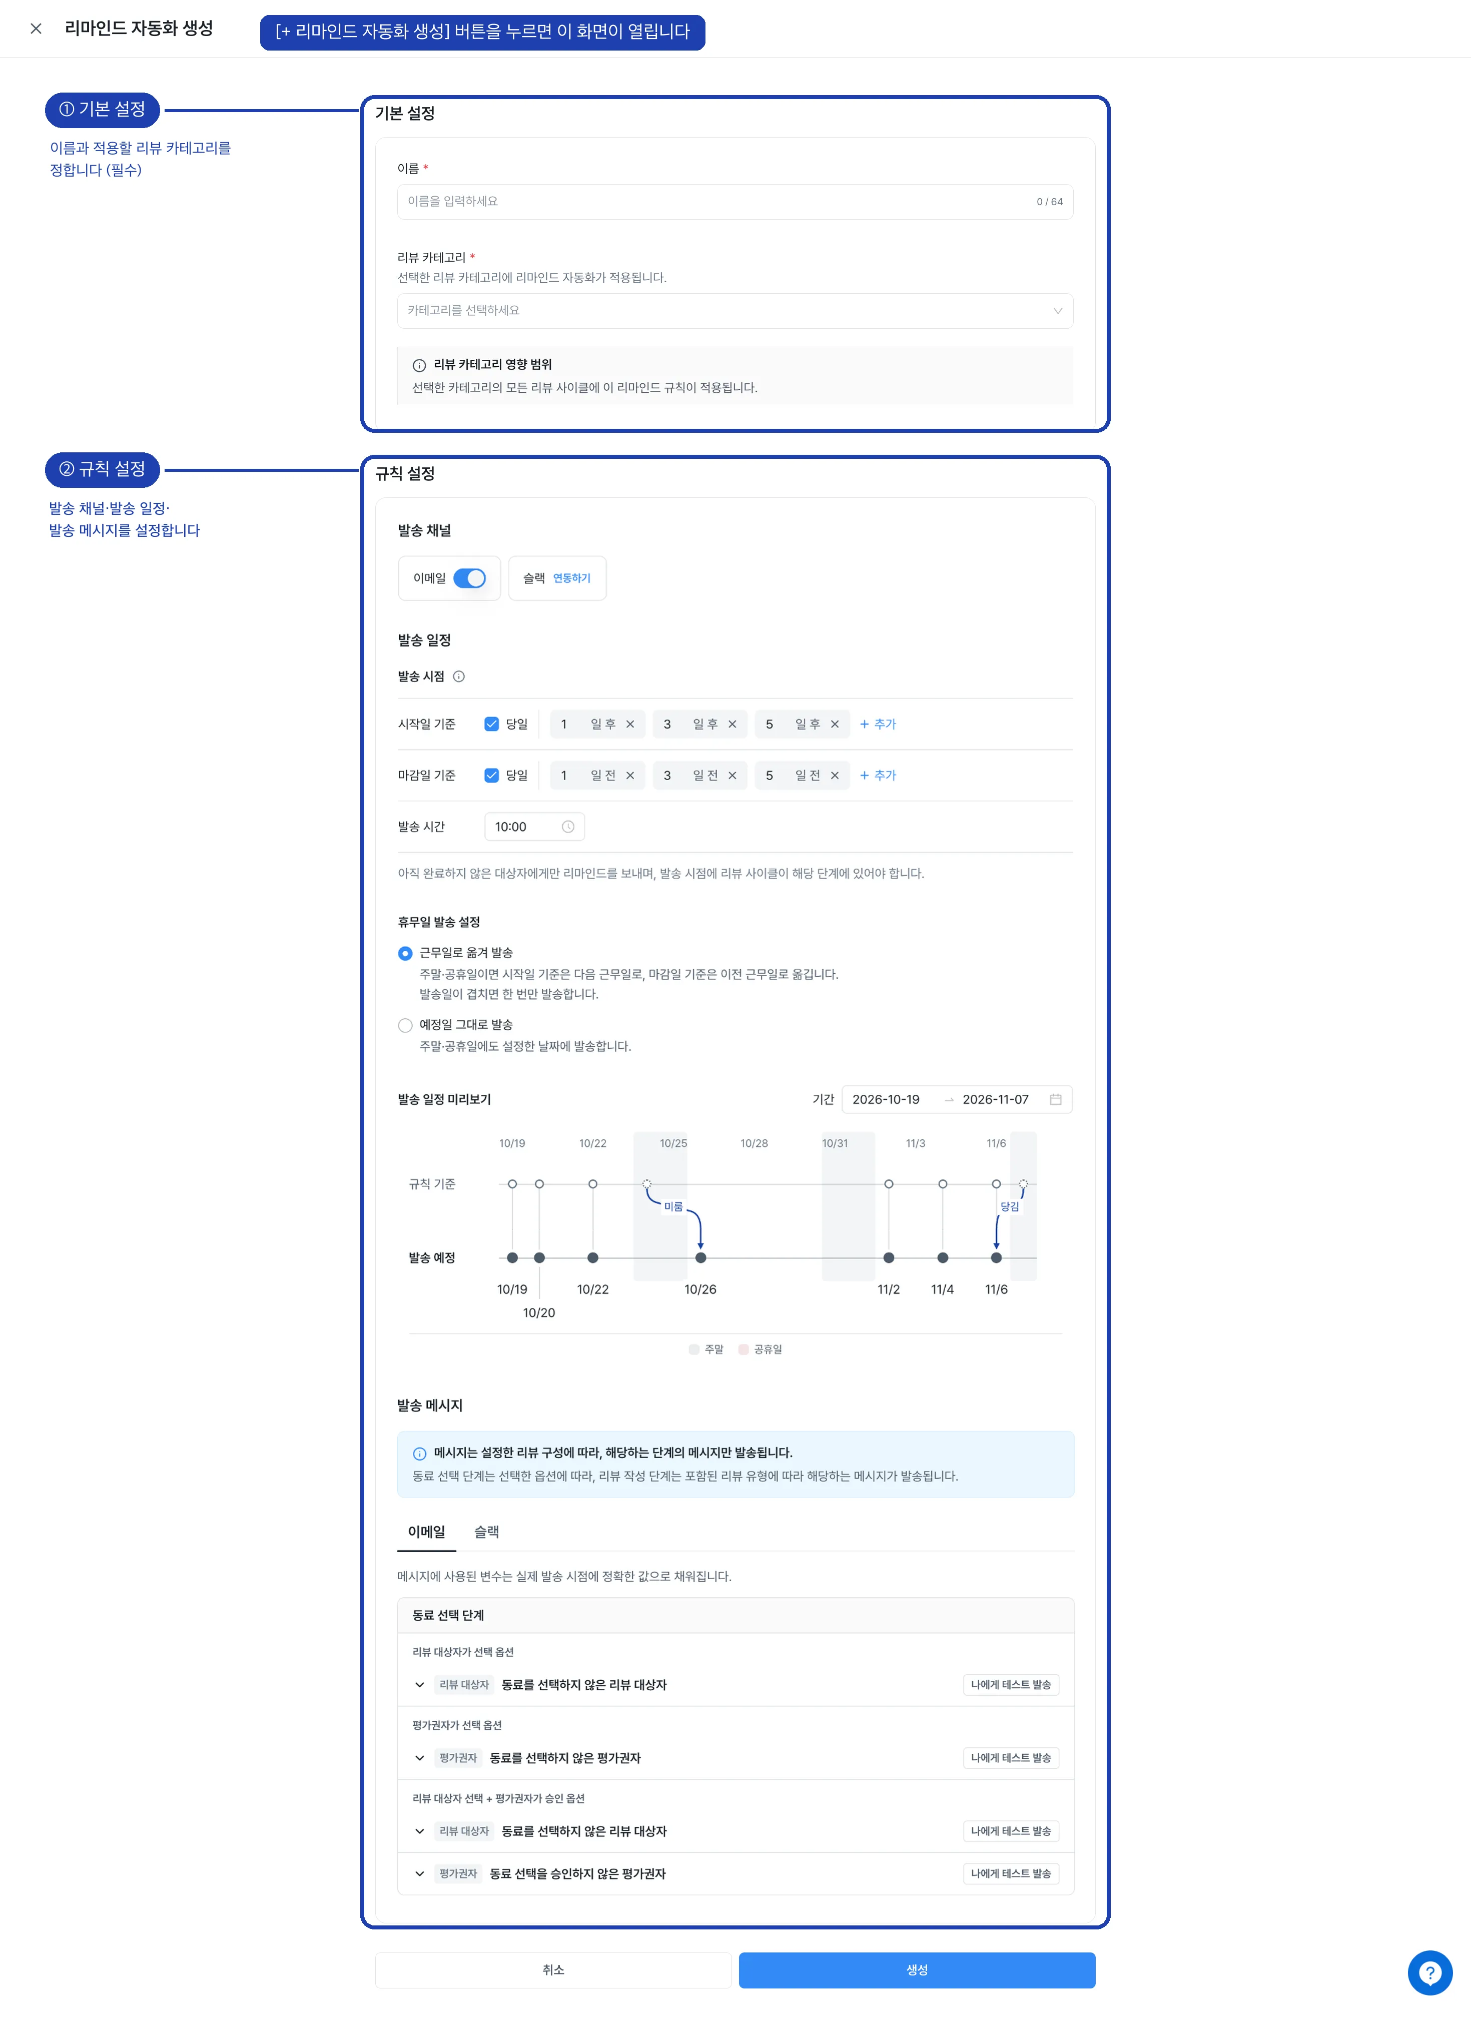The image size is (1471, 2032).
Task: Click the 이름 input field
Action: 734,202
